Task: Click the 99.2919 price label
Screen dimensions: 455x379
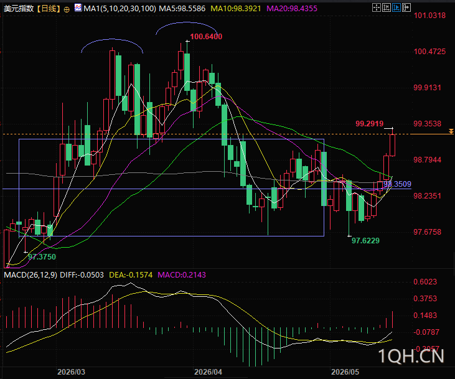Action: point(369,124)
